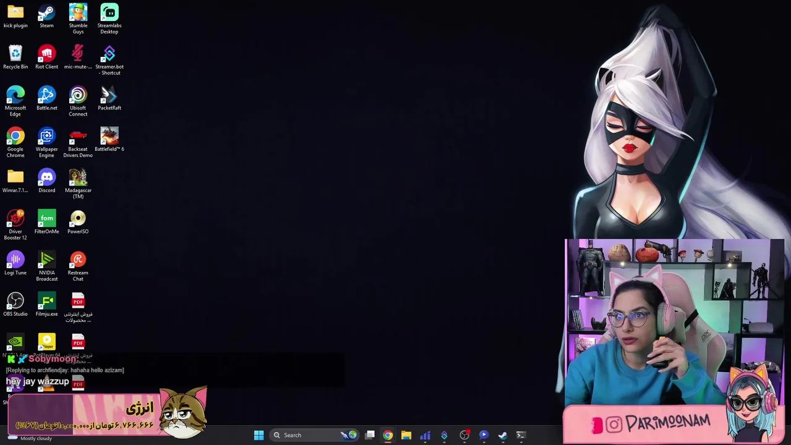Launch Battlefield 6
Image resolution: width=791 pixels, height=445 pixels.
point(109,140)
